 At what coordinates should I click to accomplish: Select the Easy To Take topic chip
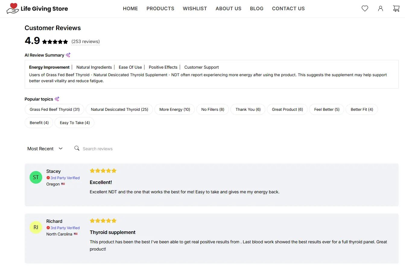(x=74, y=123)
